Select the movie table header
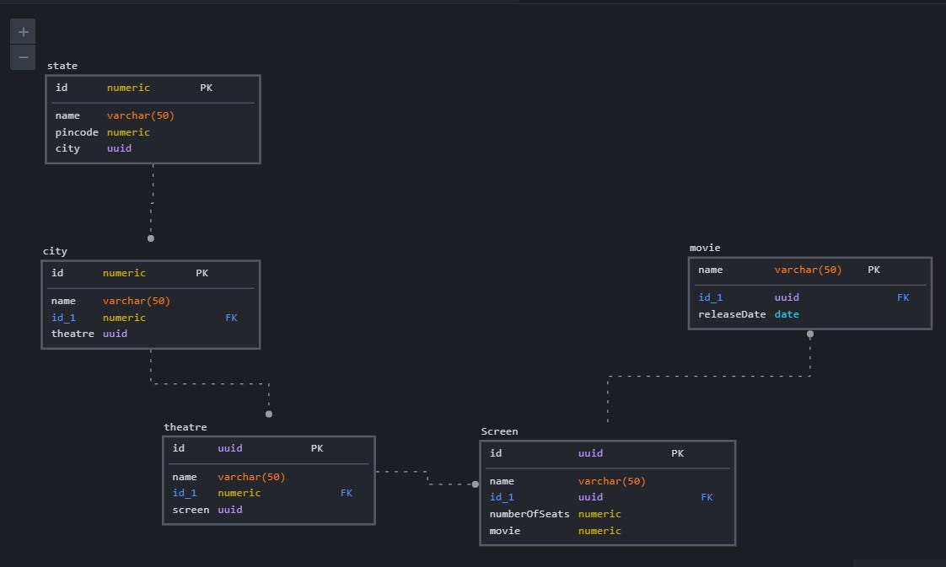Viewport: 946px width, 567px height. [x=705, y=247]
